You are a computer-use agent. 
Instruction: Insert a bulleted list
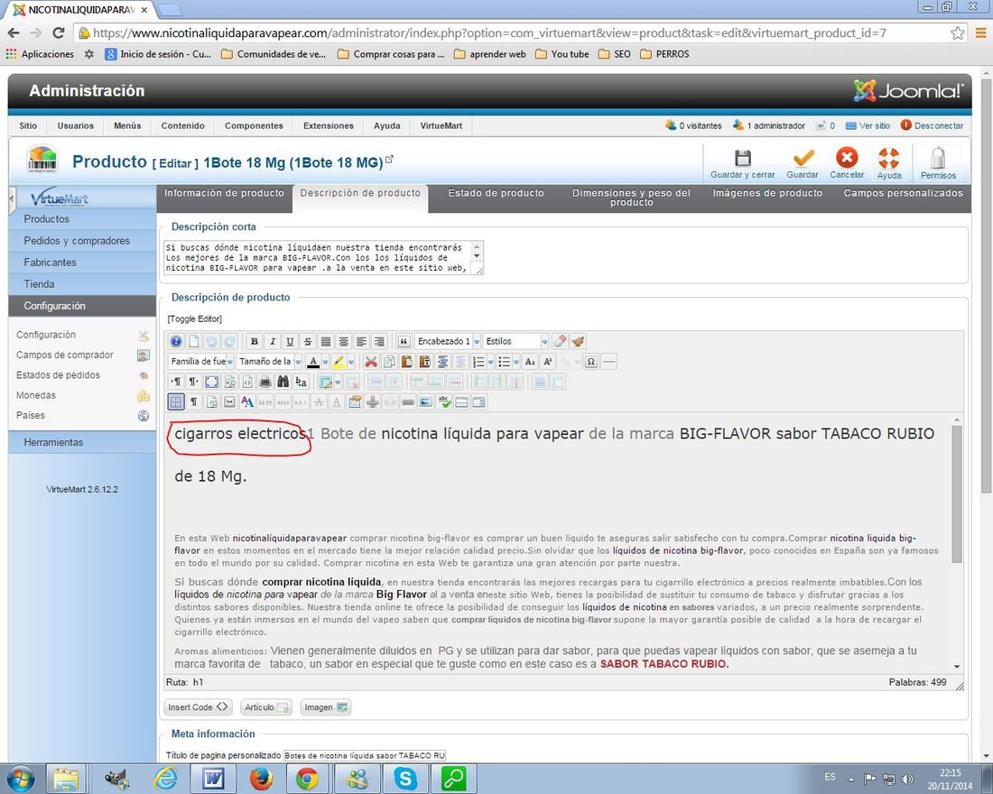coord(505,362)
